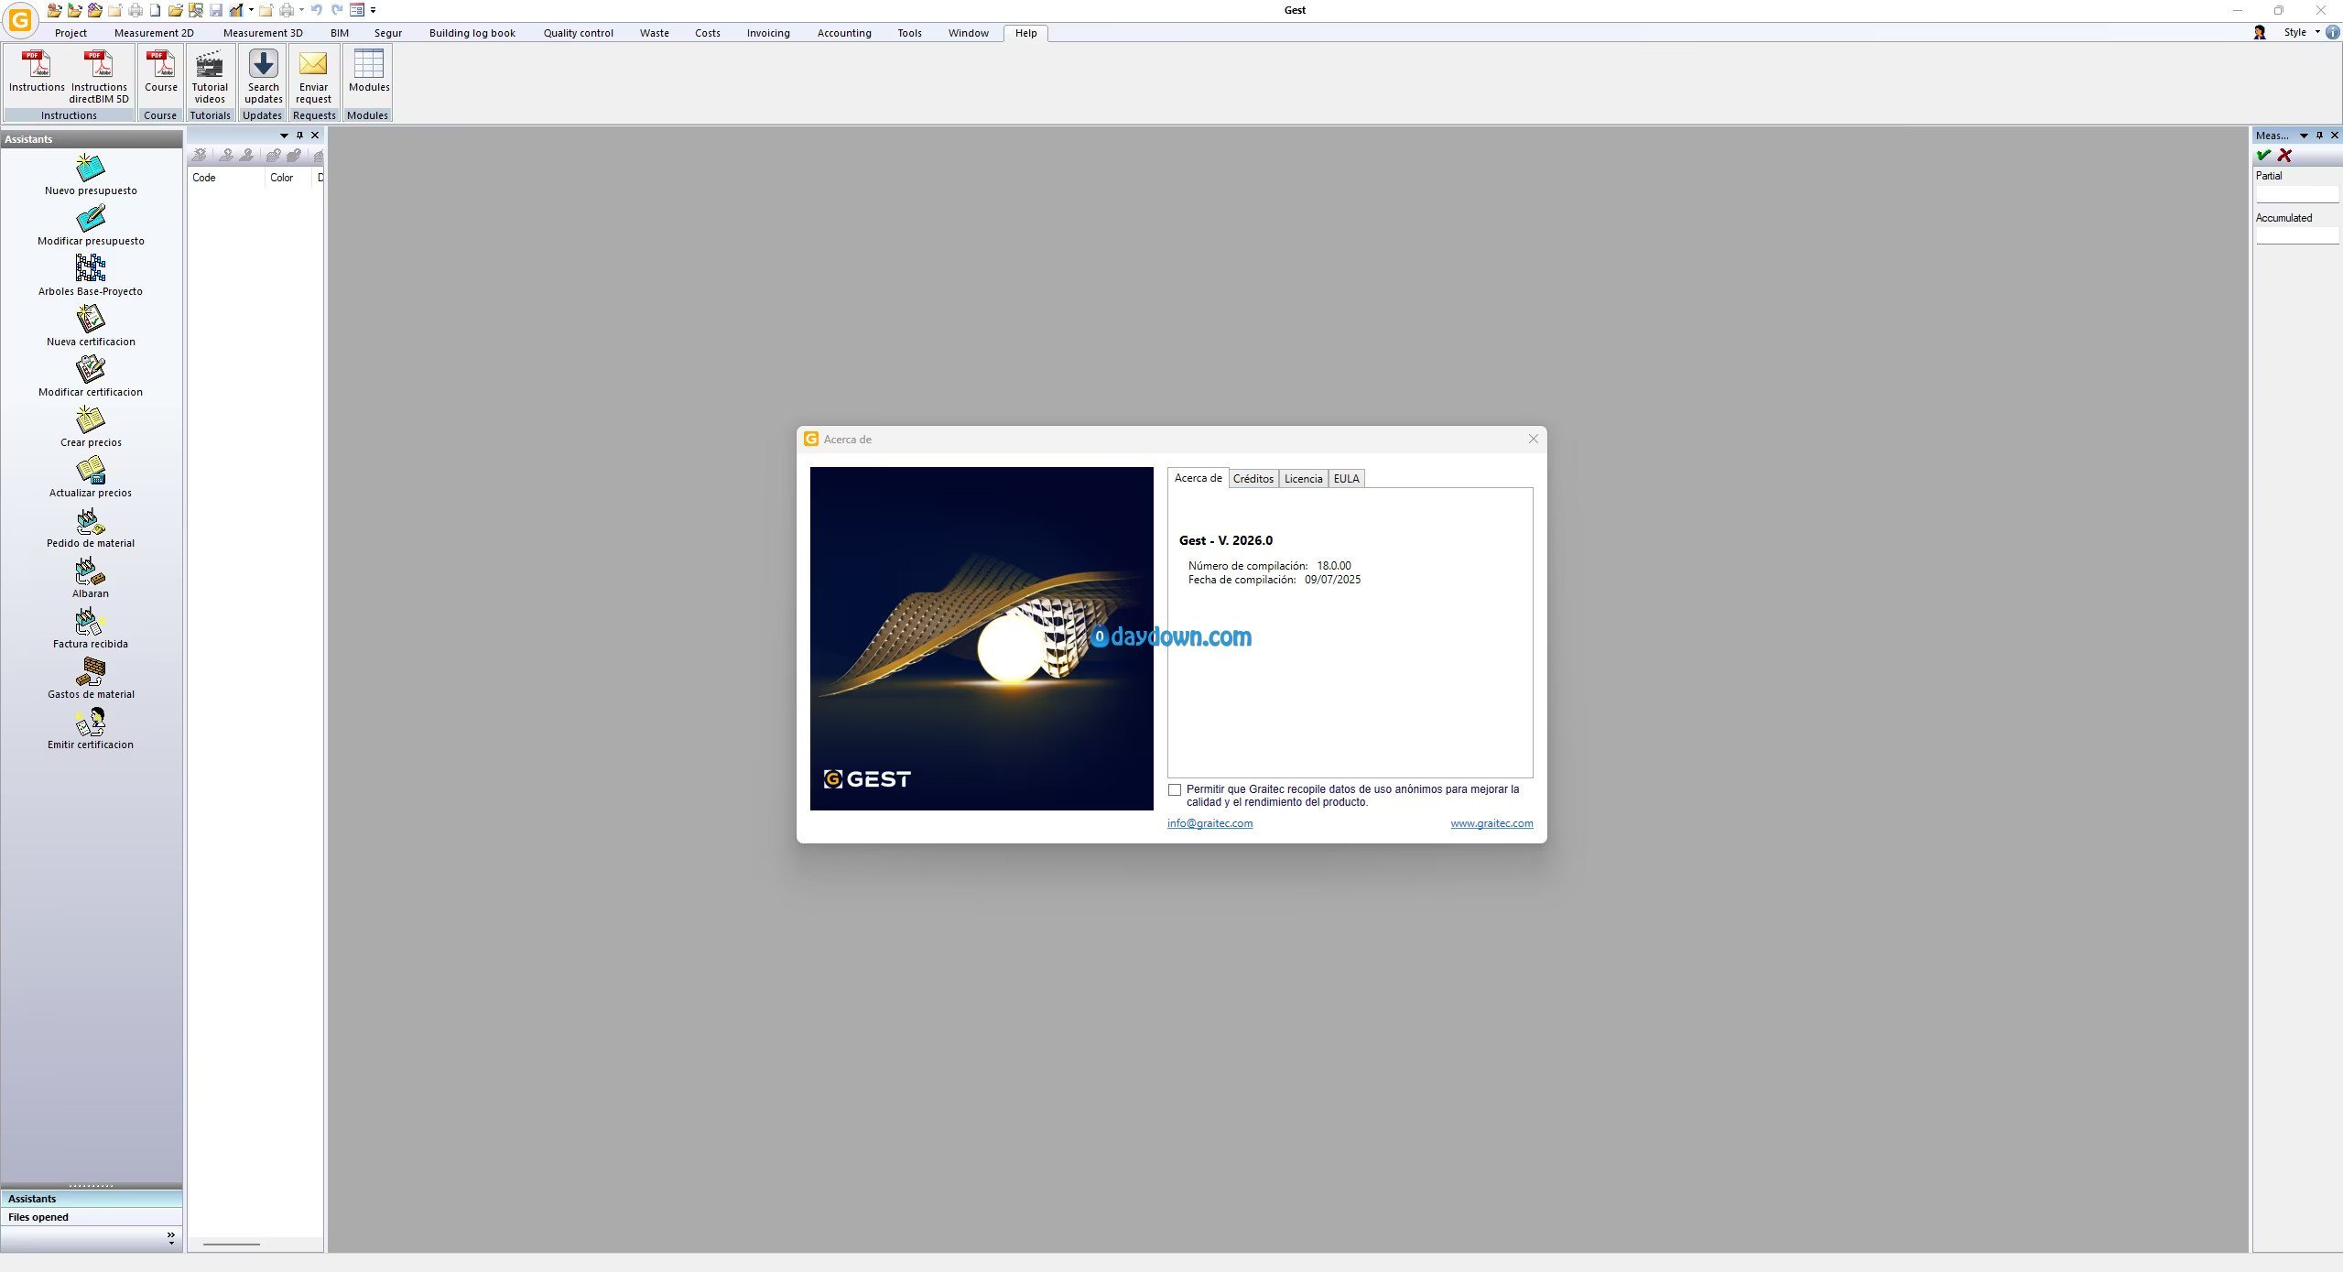Click the Code column header
The image size is (2343, 1272).
pyautogui.click(x=226, y=178)
